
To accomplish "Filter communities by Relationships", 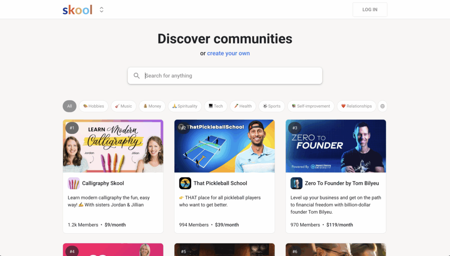I will point(356,106).
